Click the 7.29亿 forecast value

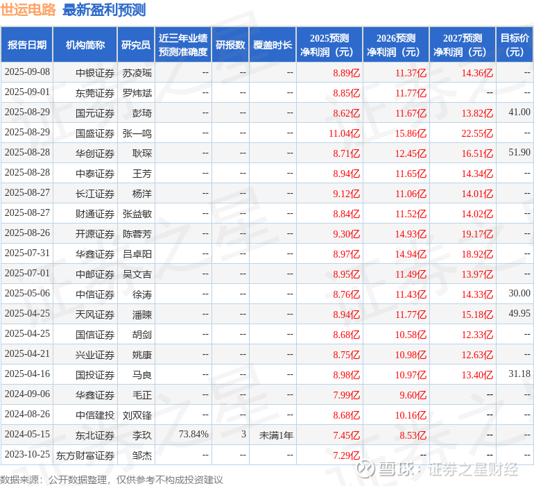point(346,455)
